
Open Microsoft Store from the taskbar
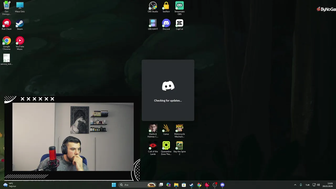point(184,185)
